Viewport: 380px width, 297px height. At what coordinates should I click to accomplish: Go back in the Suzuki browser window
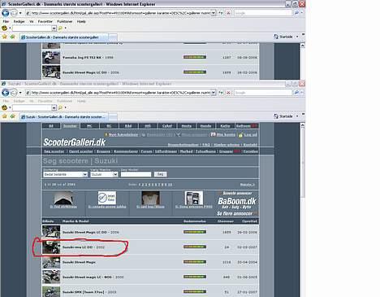pyautogui.click(x=6, y=93)
